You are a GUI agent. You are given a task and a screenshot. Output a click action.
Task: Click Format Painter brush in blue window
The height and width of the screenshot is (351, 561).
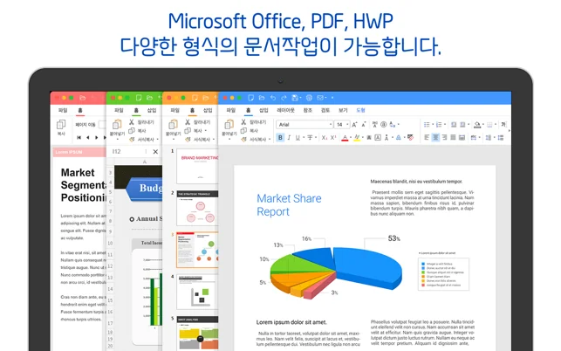pos(243,140)
